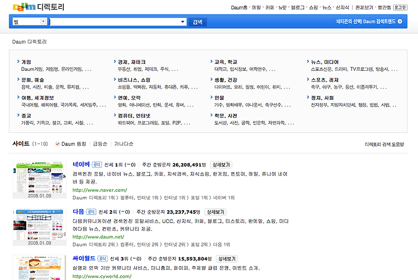Click the arrow icon beside Daum 검색트렌드
Screen dimensions: 418x280
click(x=400, y=21)
